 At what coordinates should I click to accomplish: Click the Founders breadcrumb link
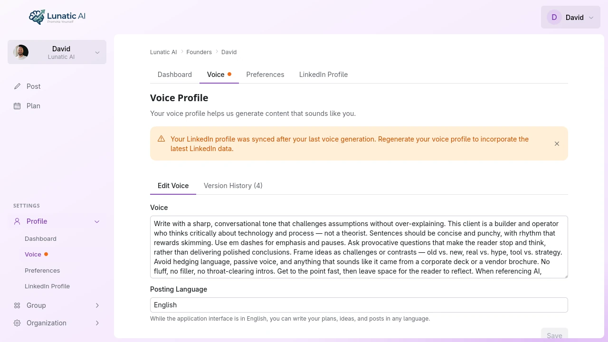199,52
